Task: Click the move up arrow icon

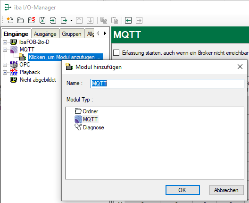Action: point(79,20)
